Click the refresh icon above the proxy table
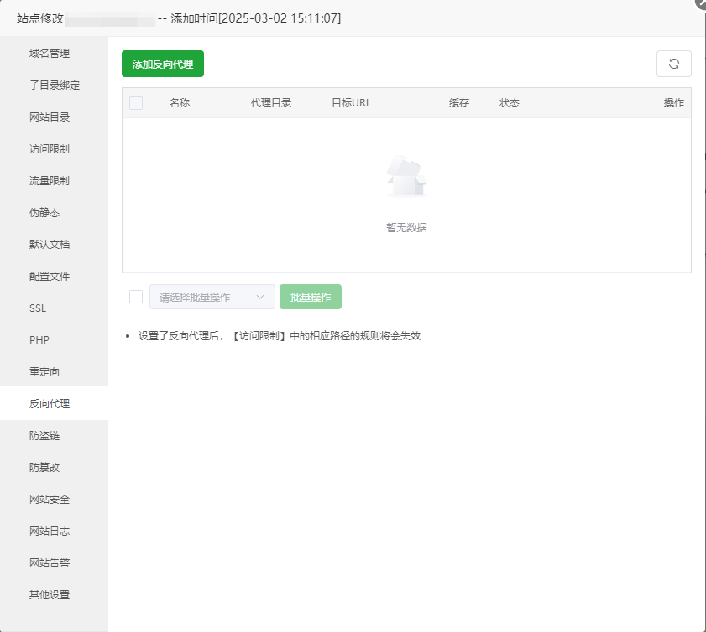Screen dimensions: 706x632 (674, 64)
